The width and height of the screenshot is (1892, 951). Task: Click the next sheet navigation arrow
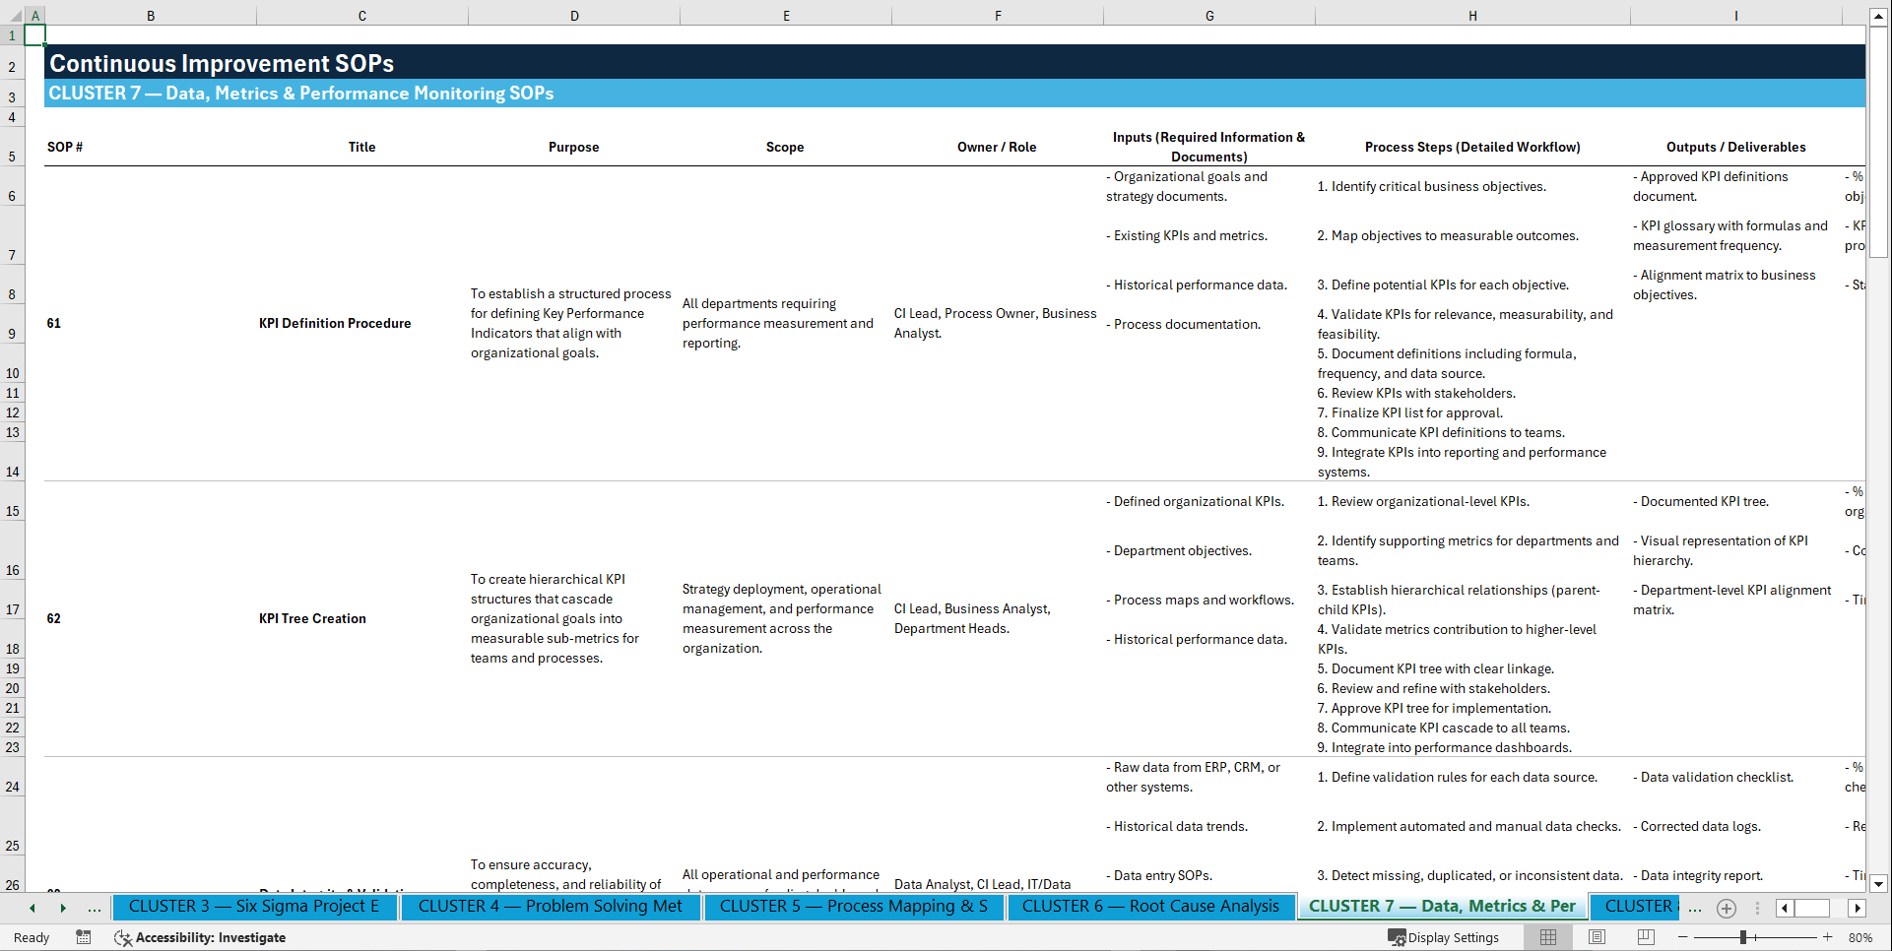pos(64,908)
